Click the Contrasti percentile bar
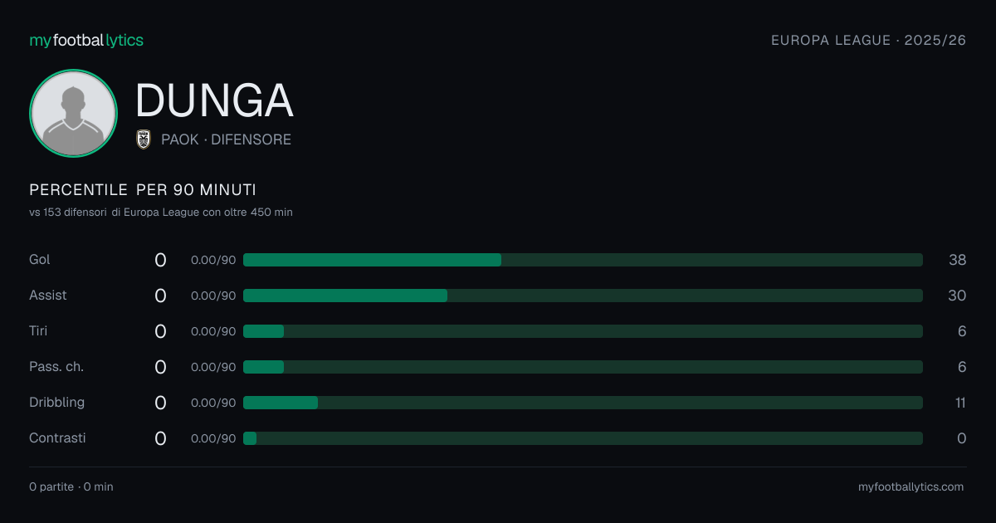 pos(583,438)
